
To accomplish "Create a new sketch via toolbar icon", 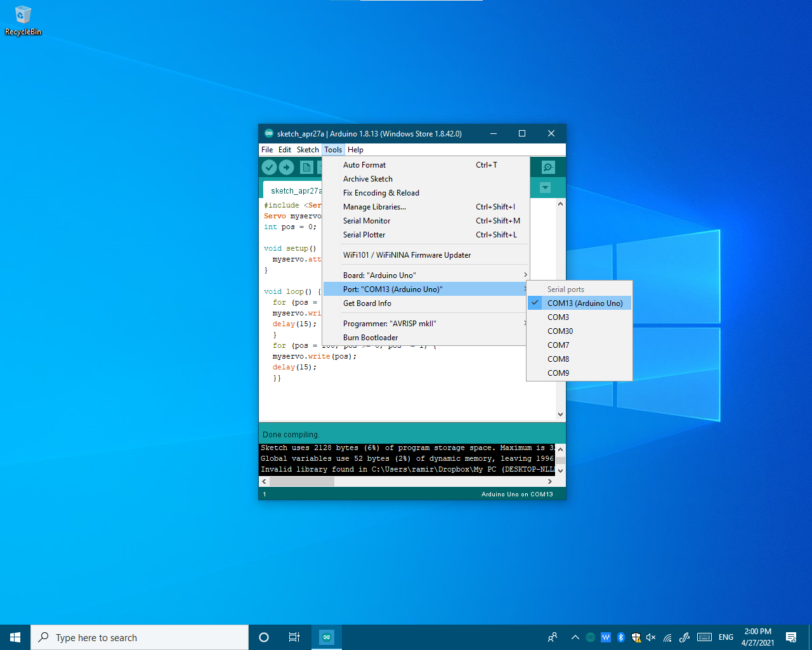I will point(306,167).
